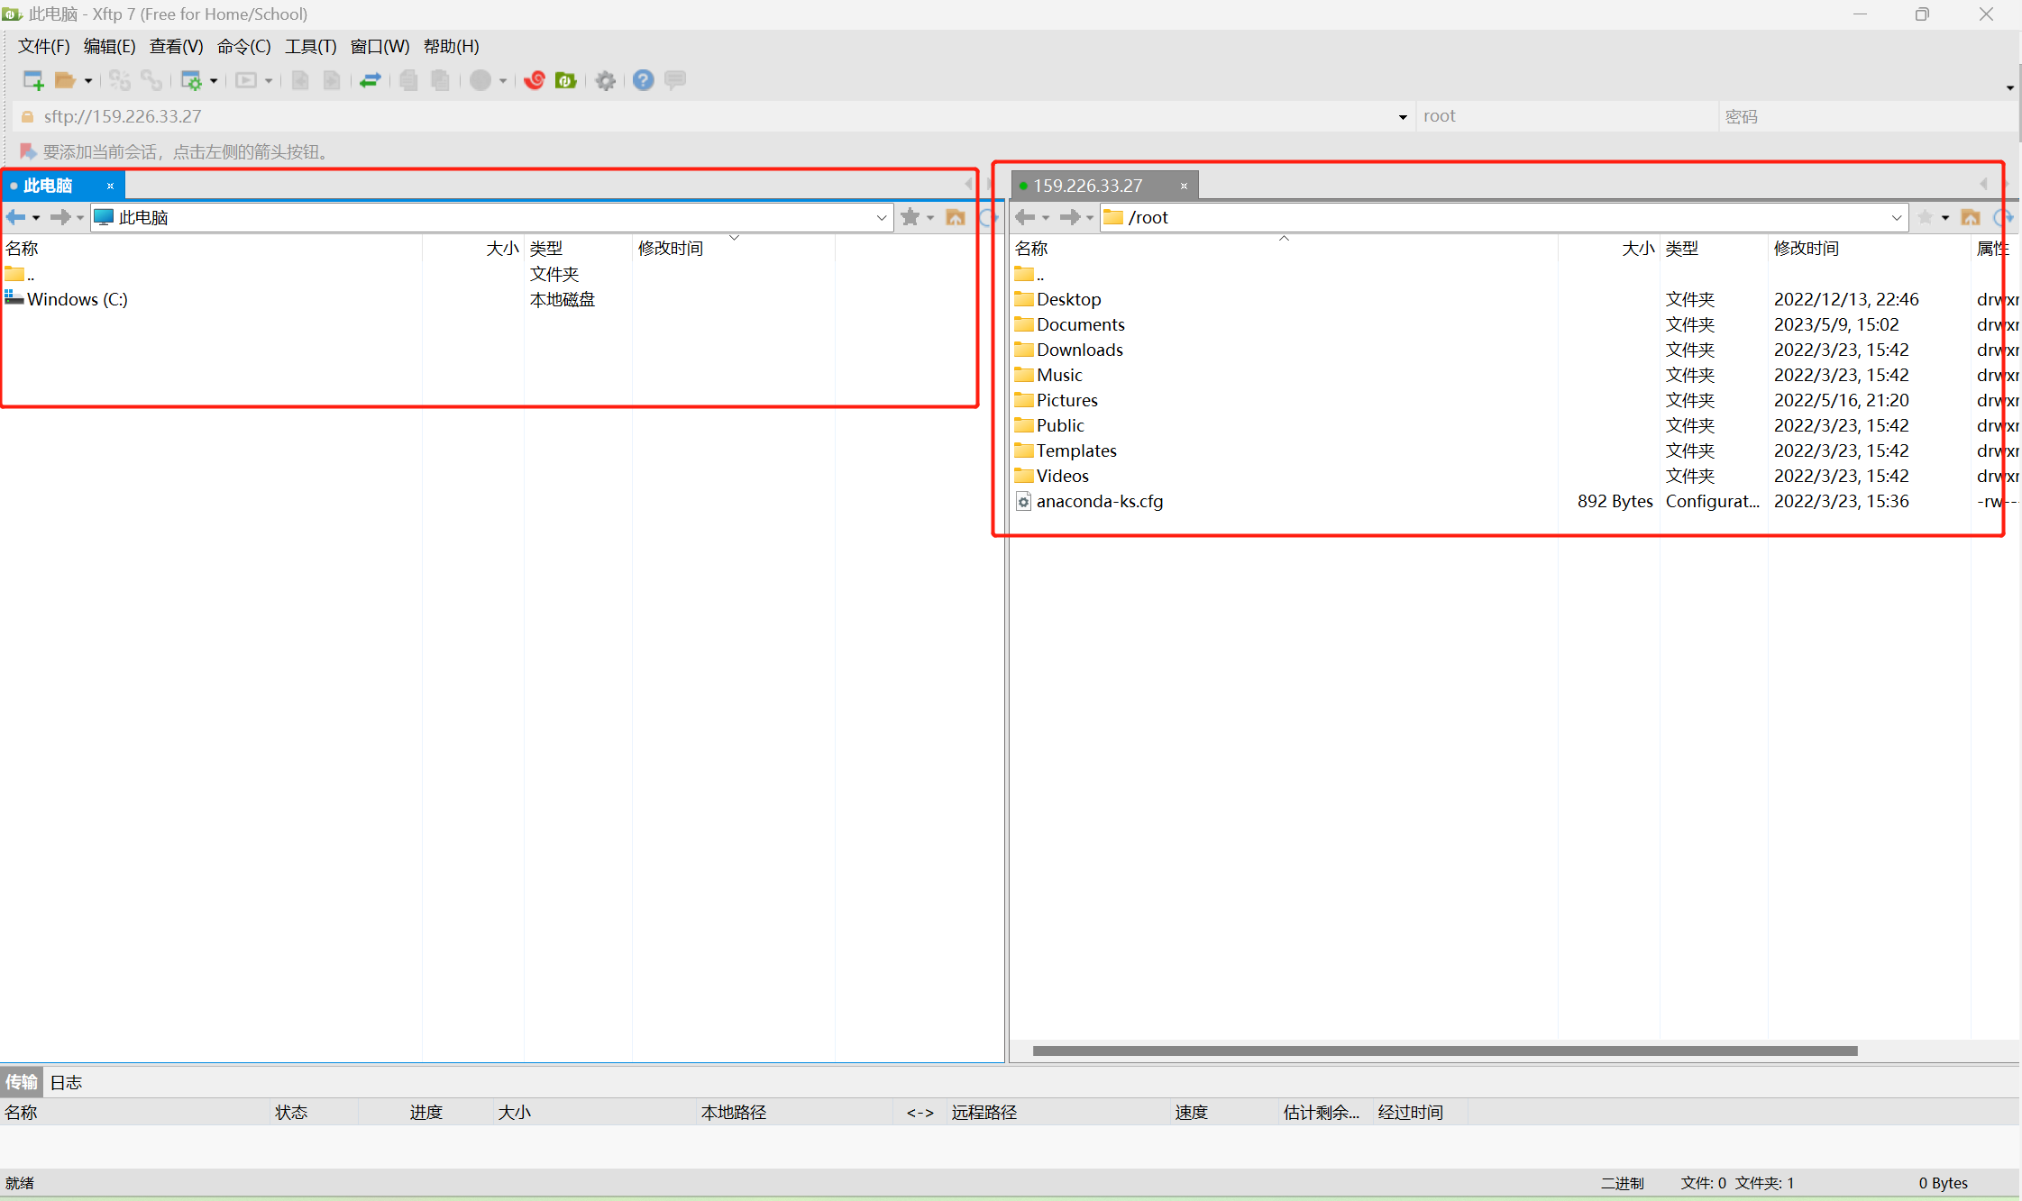Image resolution: width=2022 pixels, height=1201 pixels.
Task: Expand the remote /root path dropdown
Action: pos(1896,217)
